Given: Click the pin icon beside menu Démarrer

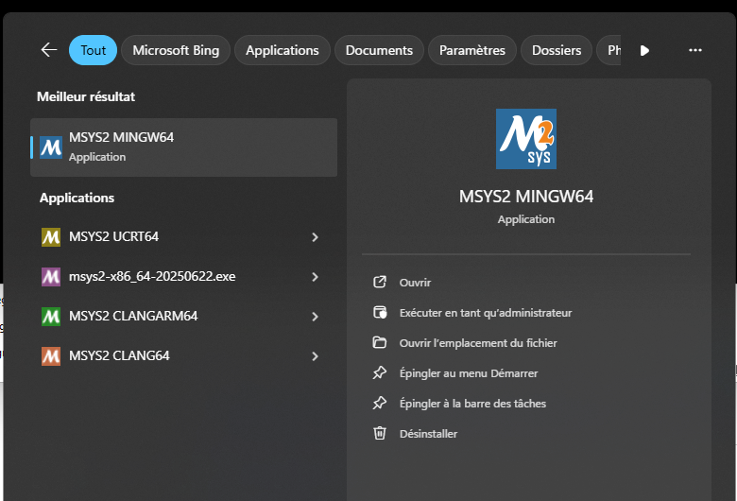Looking at the screenshot, I should click(x=379, y=372).
